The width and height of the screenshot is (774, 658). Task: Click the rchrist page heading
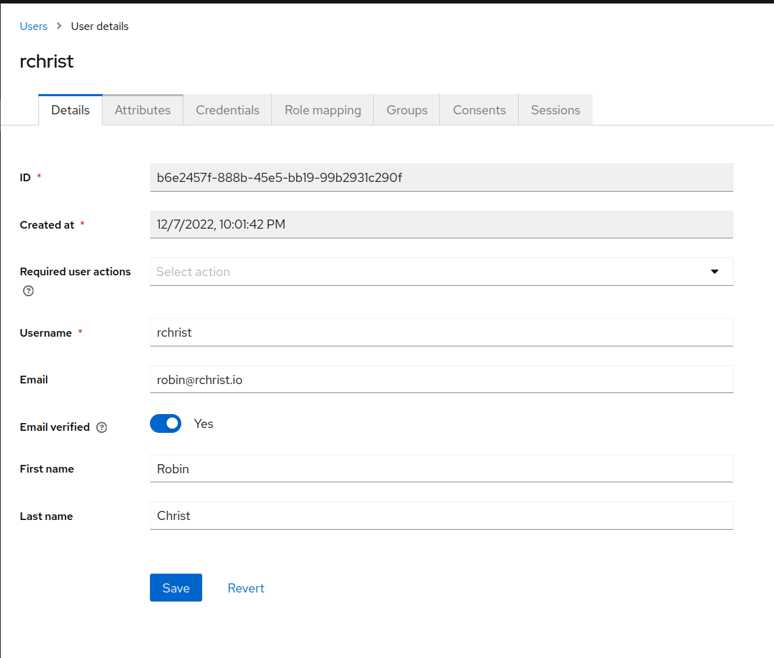click(x=47, y=61)
